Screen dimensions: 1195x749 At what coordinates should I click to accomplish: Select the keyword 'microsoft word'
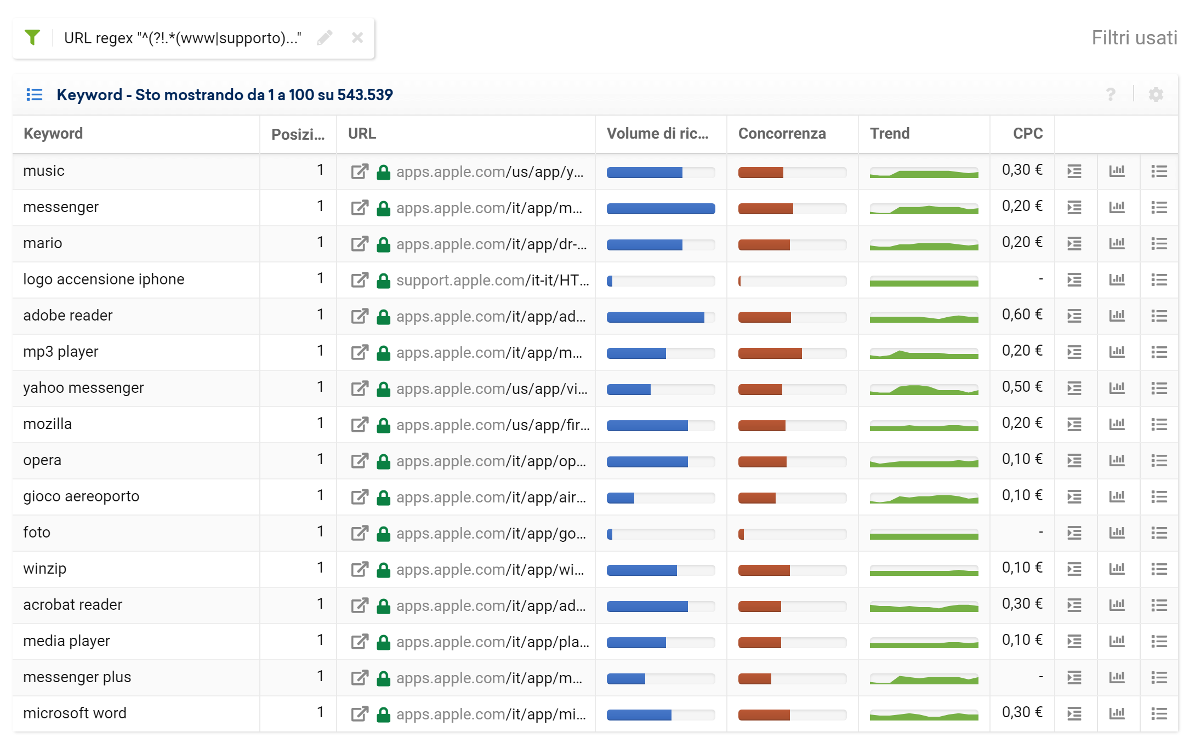[75, 713]
